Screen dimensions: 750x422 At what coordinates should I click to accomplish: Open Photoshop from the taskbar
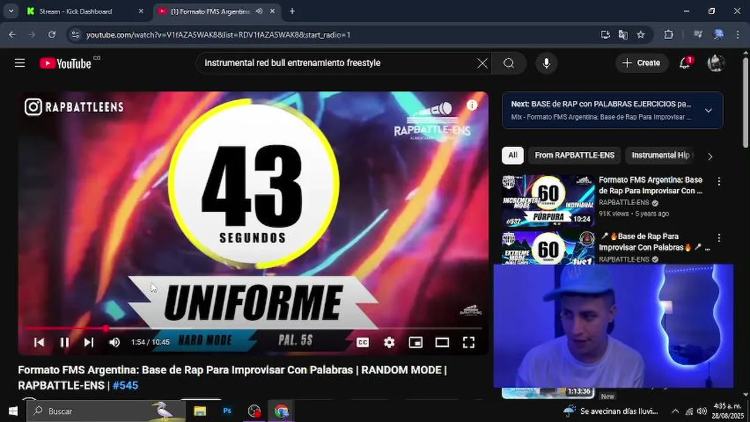click(227, 411)
